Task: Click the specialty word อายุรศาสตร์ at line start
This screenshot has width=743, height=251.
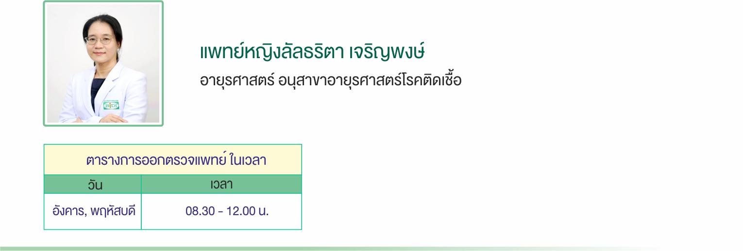Action: pyautogui.click(x=237, y=80)
